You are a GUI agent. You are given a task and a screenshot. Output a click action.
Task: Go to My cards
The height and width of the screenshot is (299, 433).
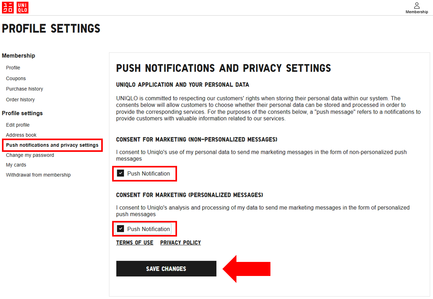click(x=16, y=165)
